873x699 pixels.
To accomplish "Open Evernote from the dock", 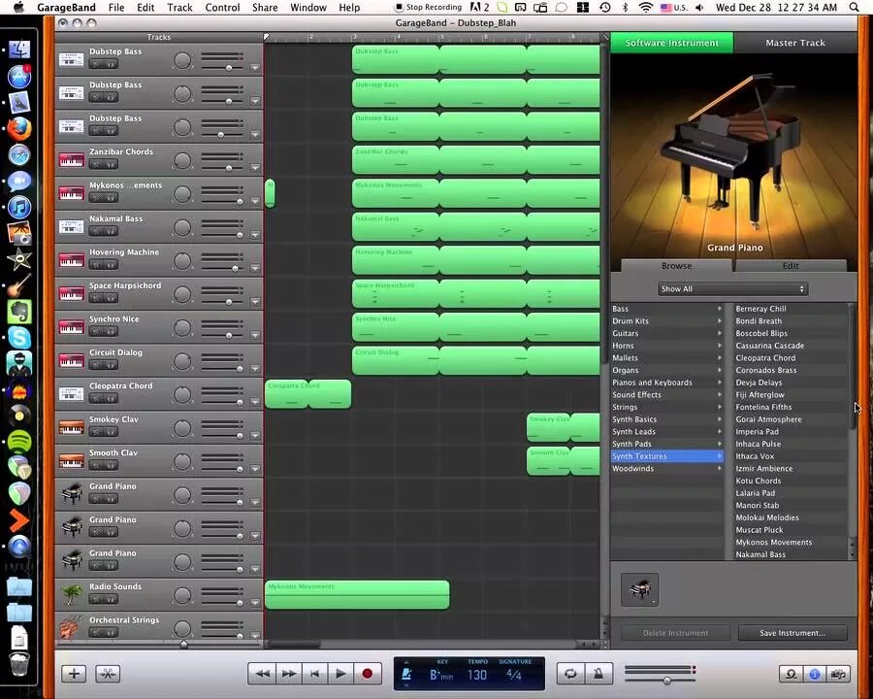I will point(19,313).
